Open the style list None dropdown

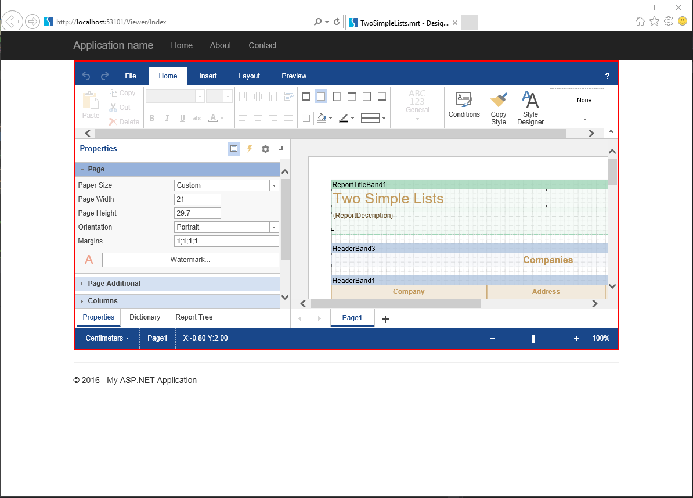tap(584, 119)
